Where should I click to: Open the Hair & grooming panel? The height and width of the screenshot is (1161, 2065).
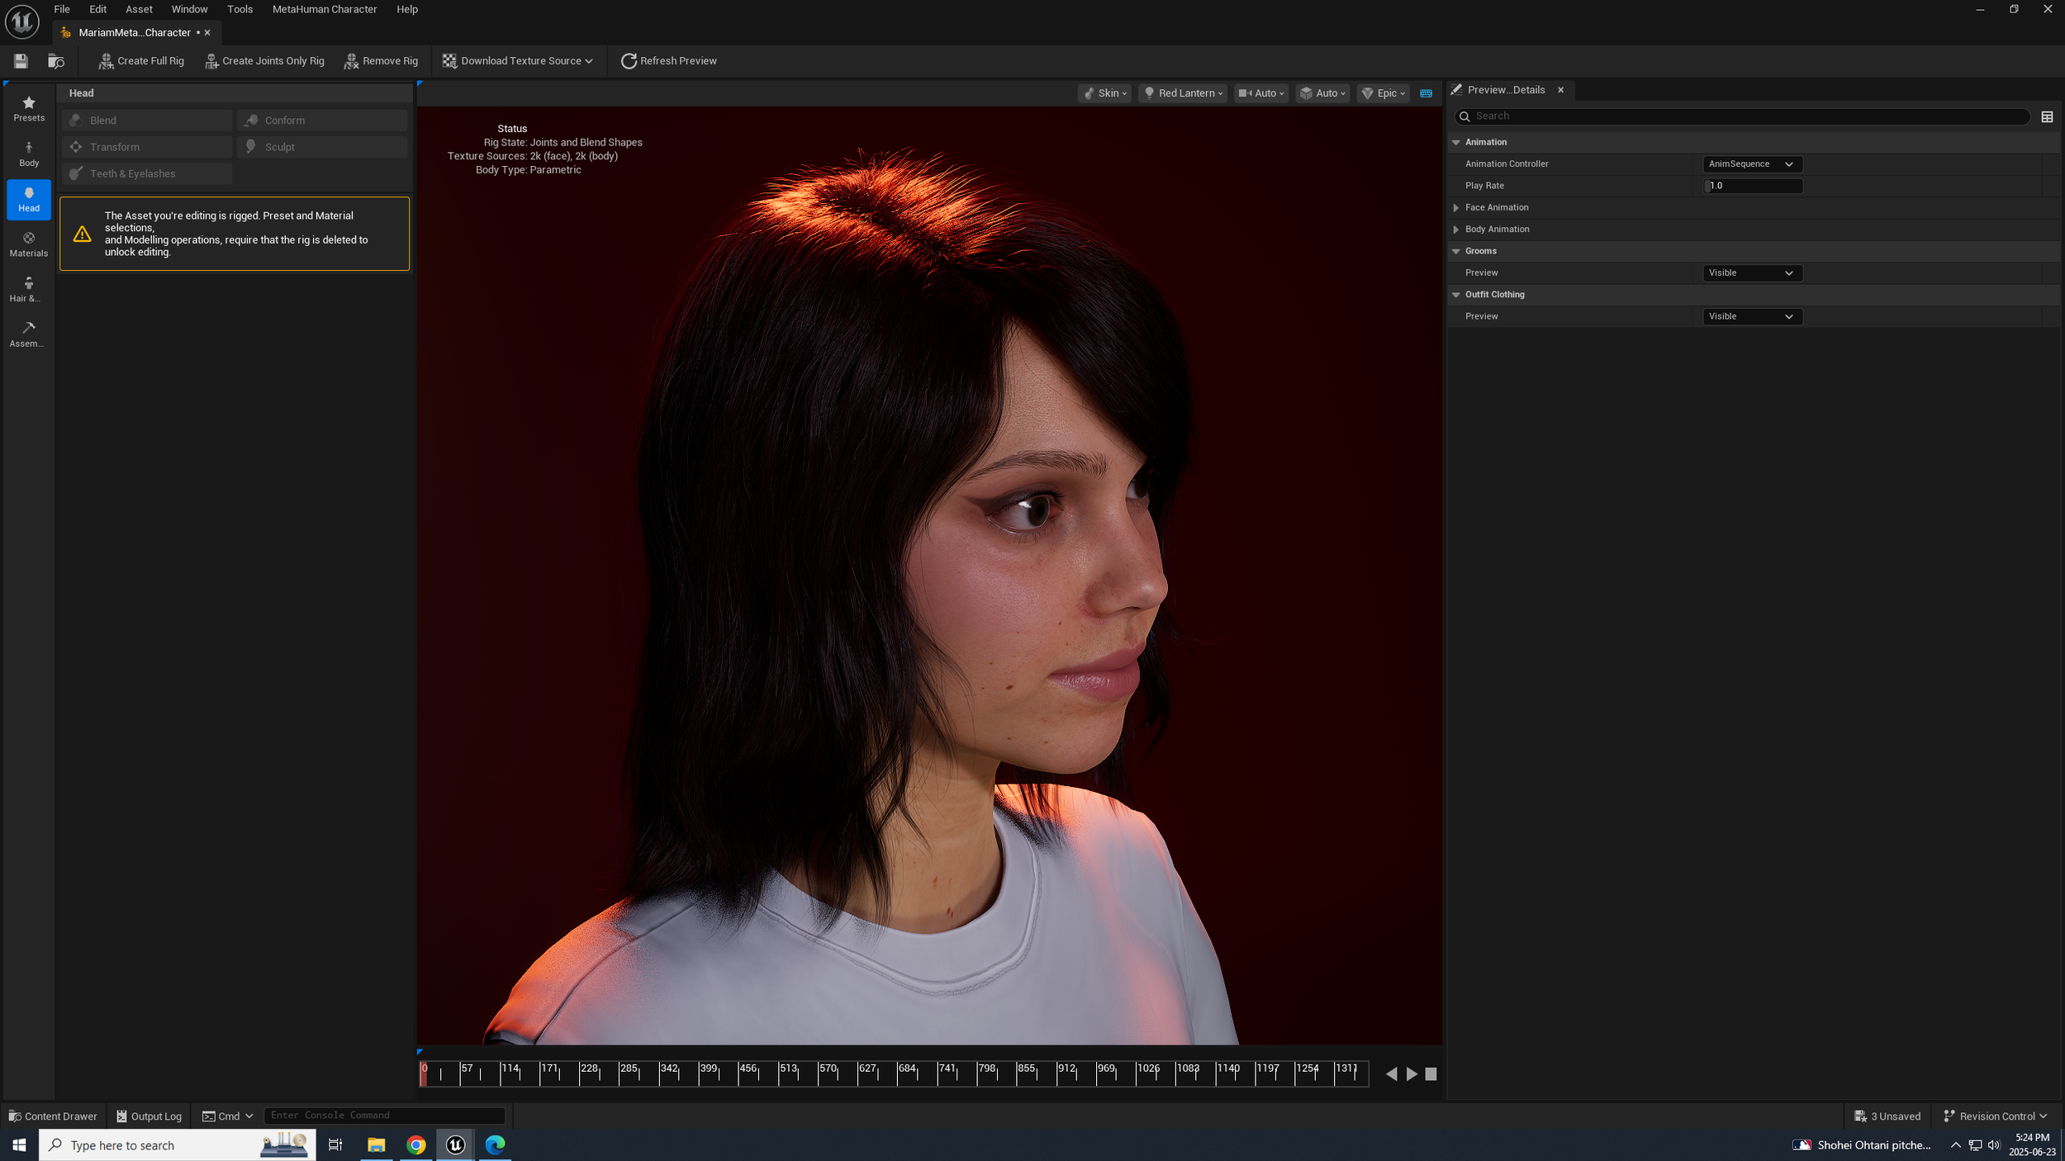pyautogui.click(x=28, y=289)
